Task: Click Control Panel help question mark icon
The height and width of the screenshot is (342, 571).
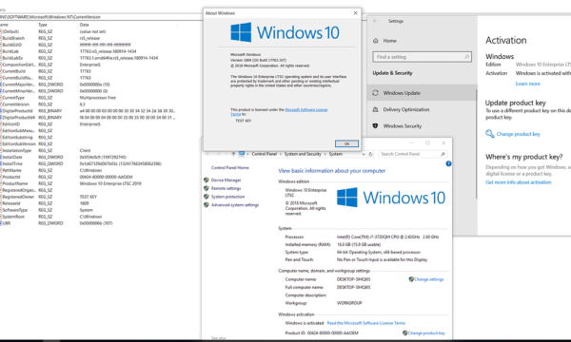Action: click(448, 164)
